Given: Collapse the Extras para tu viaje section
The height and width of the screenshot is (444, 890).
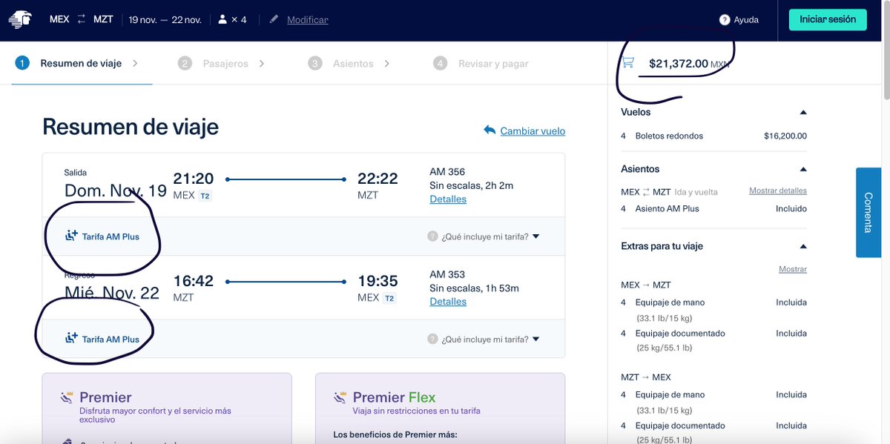Looking at the screenshot, I should tap(804, 246).
